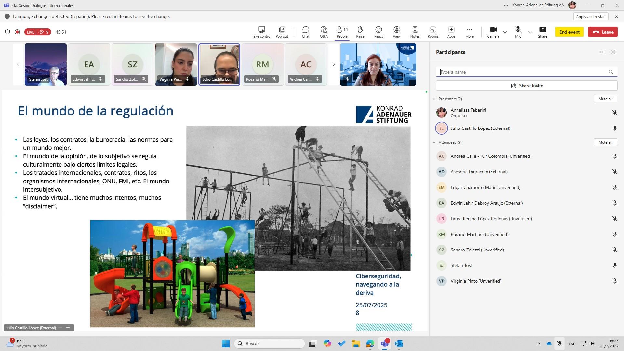The height and width of the screenshot is (351, 624).
Task: Toggle the microphone on
Action: 518,32
